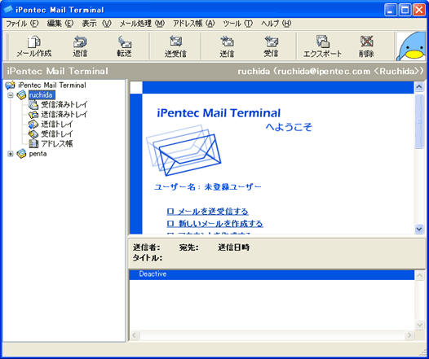Open the メール処理 (M) menu
Image resolution: width=429 pixels, height=359 pixels.
click(142, 24)
